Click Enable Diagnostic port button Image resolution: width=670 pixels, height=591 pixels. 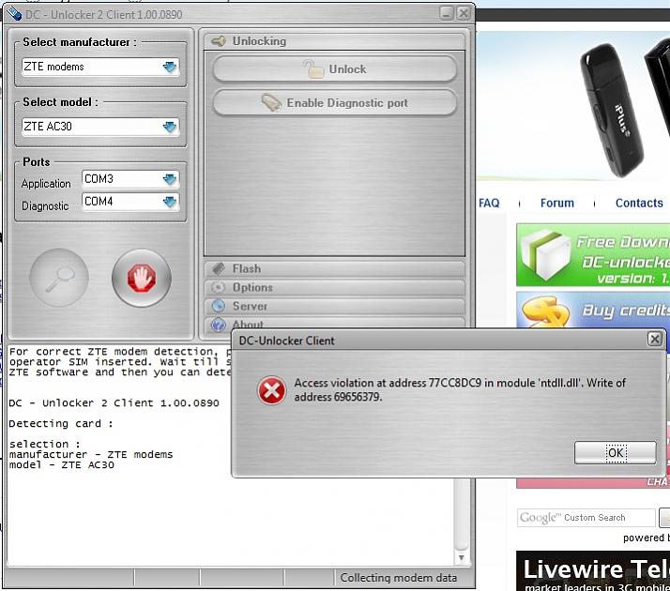(x=334, y=103)
